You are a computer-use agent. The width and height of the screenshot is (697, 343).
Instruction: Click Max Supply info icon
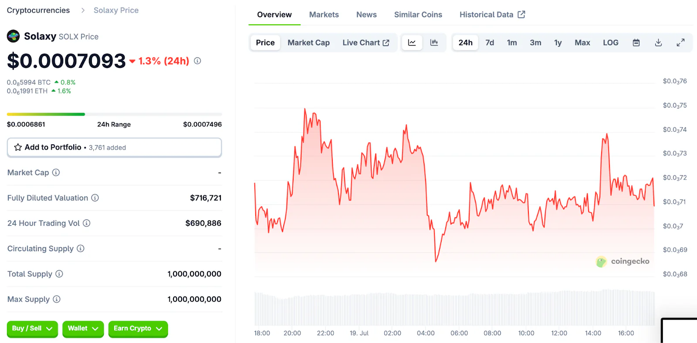click(x=57, y=299)
